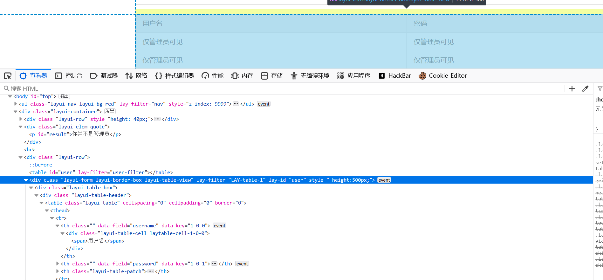Select the table id="user" line

click(101, 173)
